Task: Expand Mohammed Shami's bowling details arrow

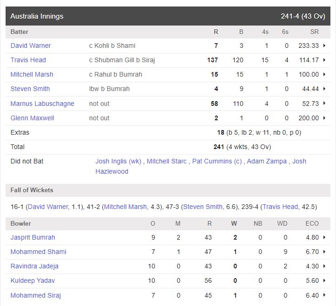Action: click(324, 252)
